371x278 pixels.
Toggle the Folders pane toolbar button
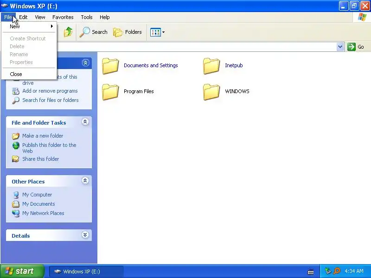click(x=128, y=32)
